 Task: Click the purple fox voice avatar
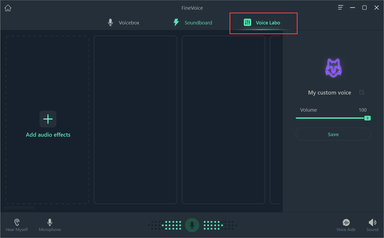(x=334, y=68)
